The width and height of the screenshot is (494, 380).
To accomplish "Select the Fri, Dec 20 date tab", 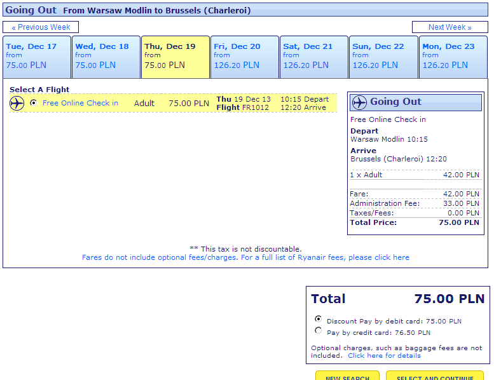I will tap(245, 57).
